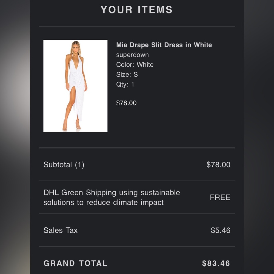Select the Qty: 1 detail line
This screenshot has width=274, height=274.
point(125,84)
